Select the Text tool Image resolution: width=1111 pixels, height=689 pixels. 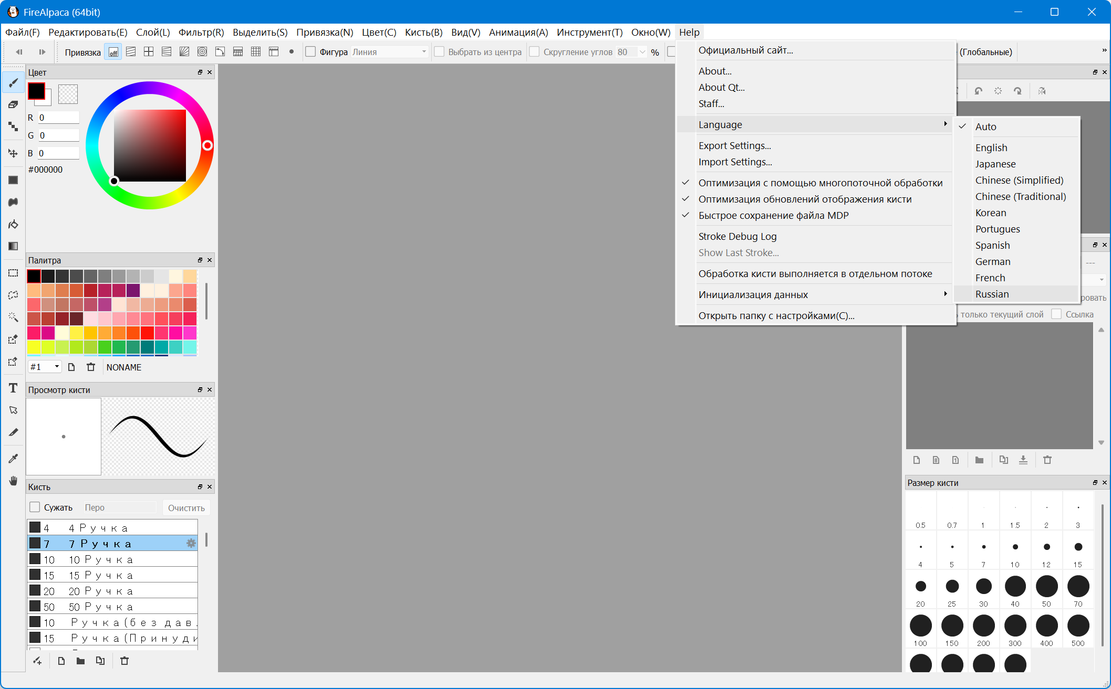click(13, 388)
